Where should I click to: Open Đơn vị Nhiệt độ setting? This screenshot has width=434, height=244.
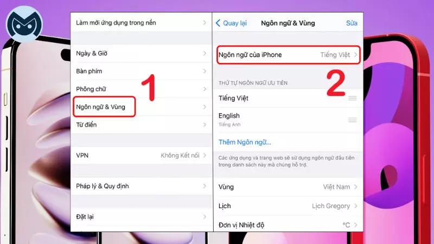(x=288, y=224)
